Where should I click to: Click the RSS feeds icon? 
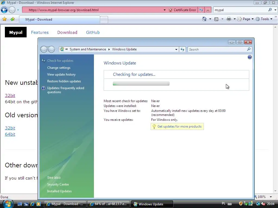click(216, 19)
